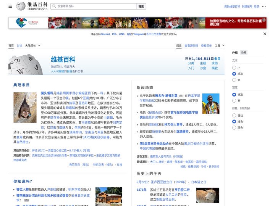This screenshot has height=206, width=275.
Task: Expand the 工具 tools dropdown
Action: click(x=220, y=45)
